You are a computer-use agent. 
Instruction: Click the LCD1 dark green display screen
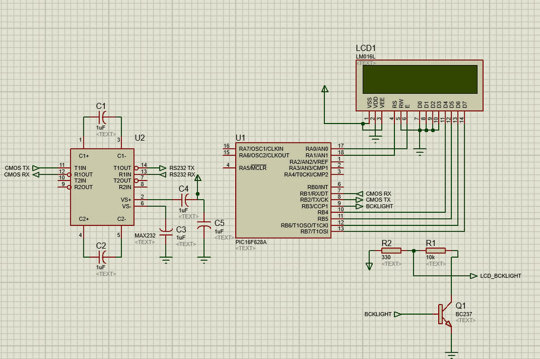coord(420,79)
